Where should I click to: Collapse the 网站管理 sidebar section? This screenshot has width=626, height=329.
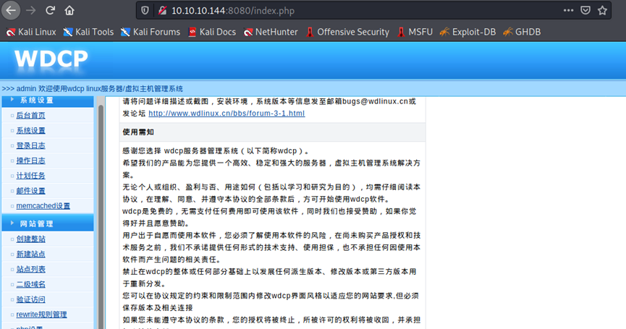[48, 223]
